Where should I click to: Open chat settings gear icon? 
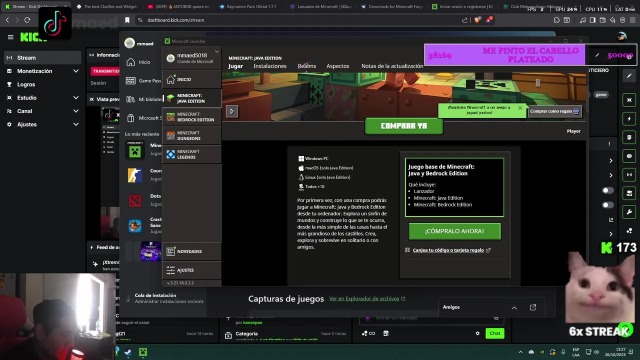coord(477,333)
